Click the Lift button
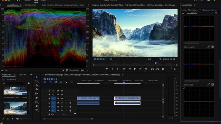 [x=152, y=69]
